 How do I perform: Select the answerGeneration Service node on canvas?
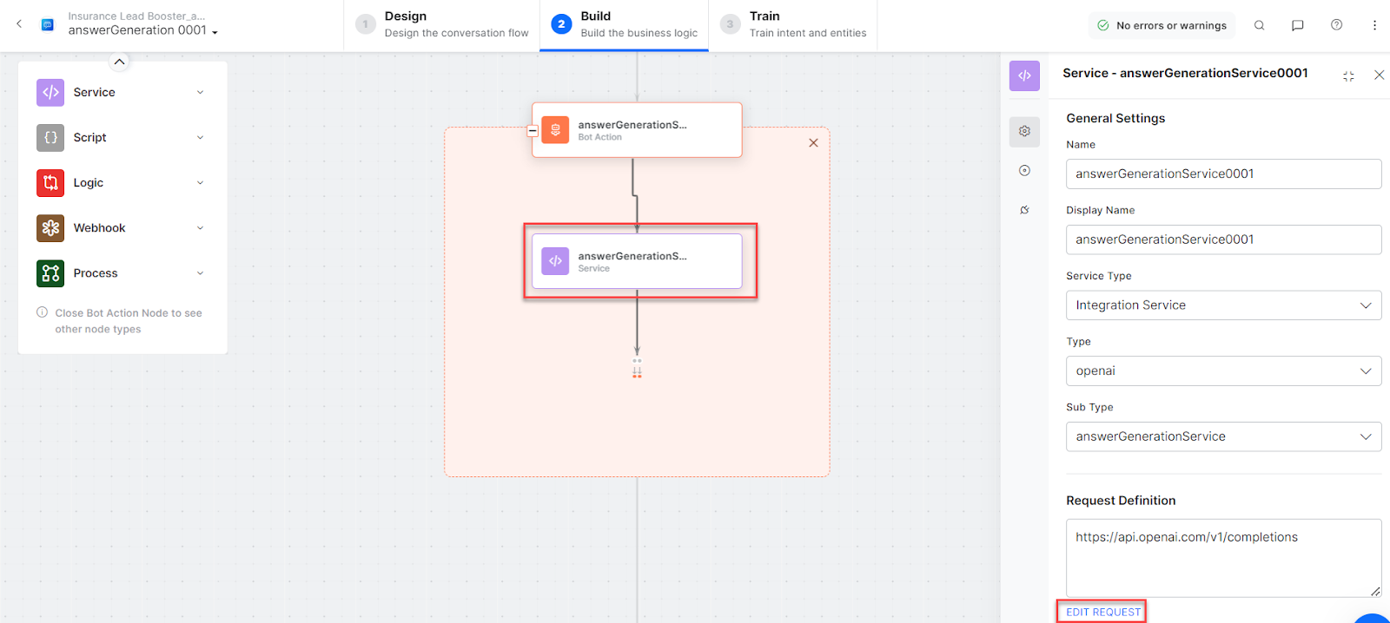coord(637,261)
